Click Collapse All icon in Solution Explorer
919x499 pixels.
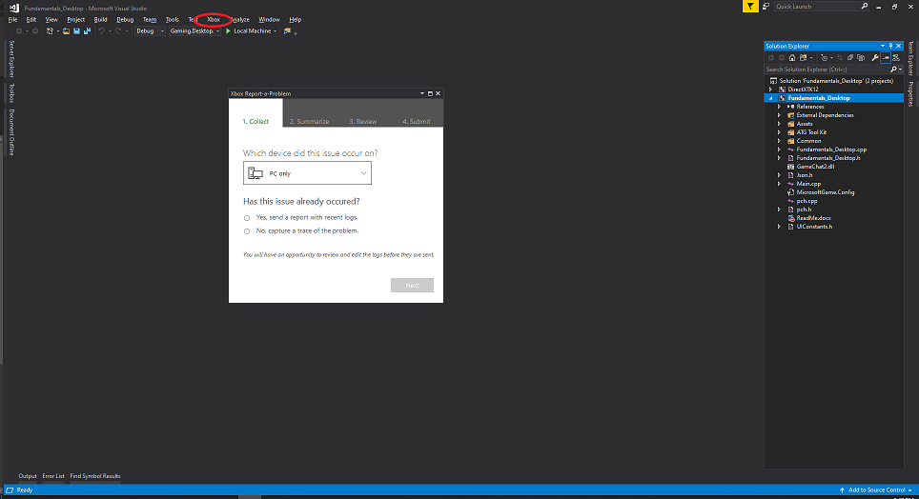click(x=849, y=57)
